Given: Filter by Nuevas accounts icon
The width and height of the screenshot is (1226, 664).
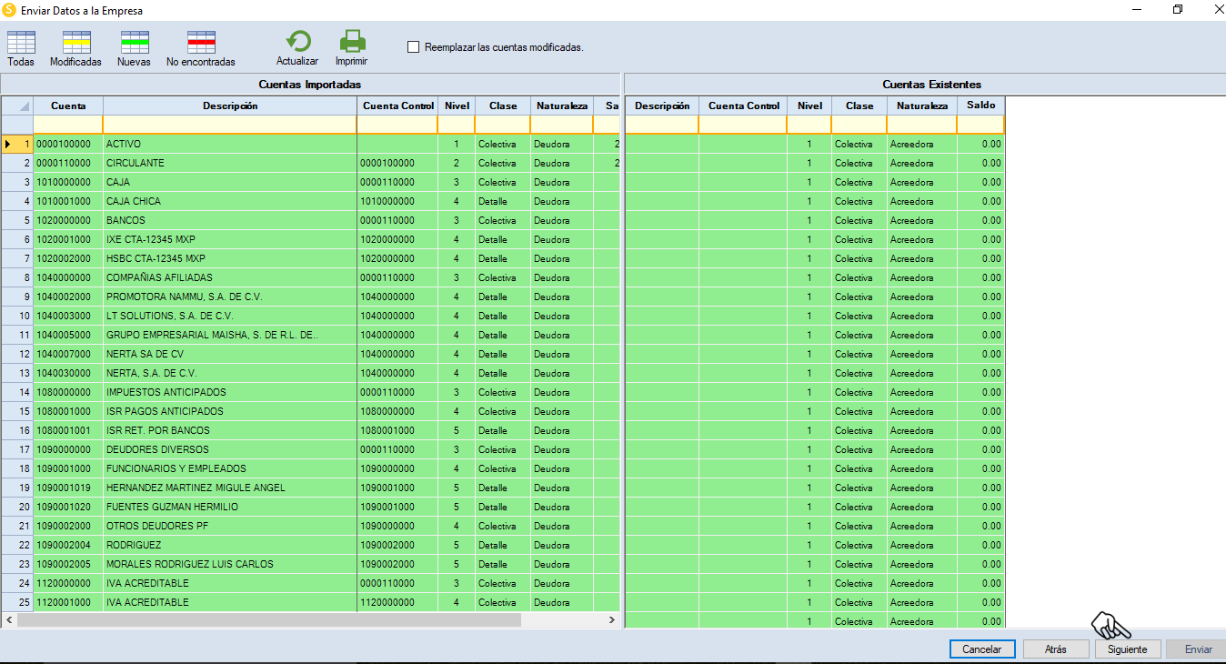Looking at the screenshot, I should [x=134, y=43].
